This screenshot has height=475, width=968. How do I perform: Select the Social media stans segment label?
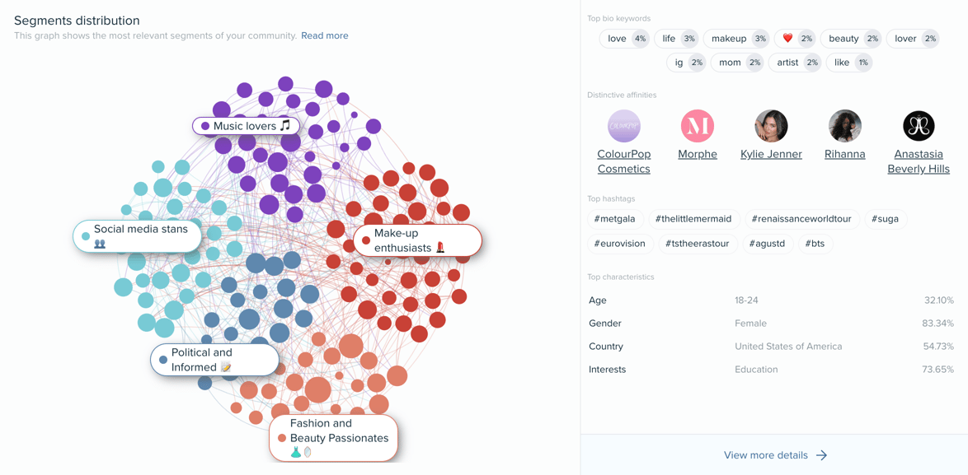[137, 235]
